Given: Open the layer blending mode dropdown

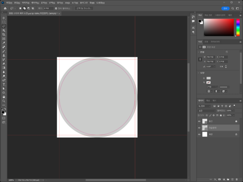Looking at the screenshot, I should click(206, 110).
